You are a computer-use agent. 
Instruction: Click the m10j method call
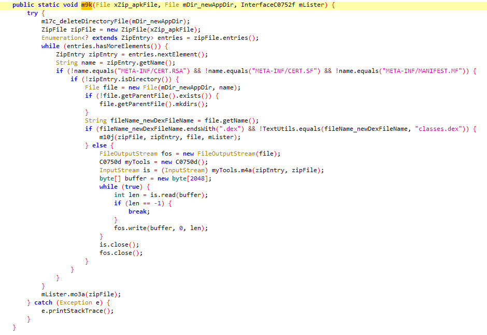pos(107,137)
